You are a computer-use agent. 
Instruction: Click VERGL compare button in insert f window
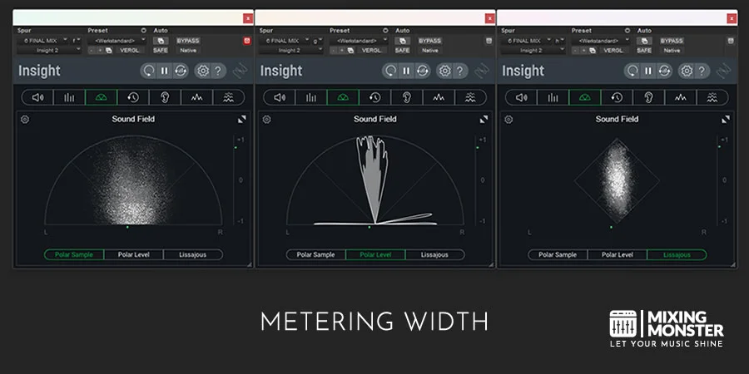(x=130, y=50)
